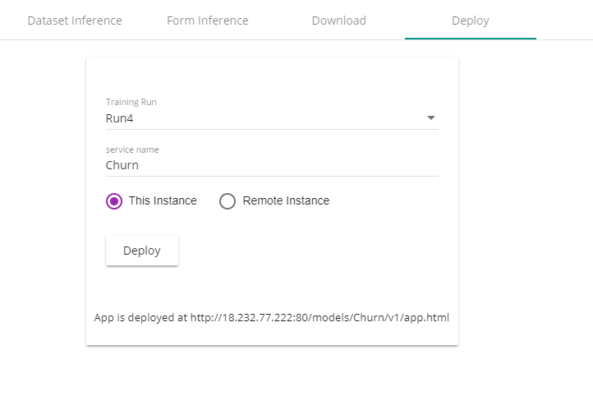Click the Training Run field label

[x=131, y=102]
